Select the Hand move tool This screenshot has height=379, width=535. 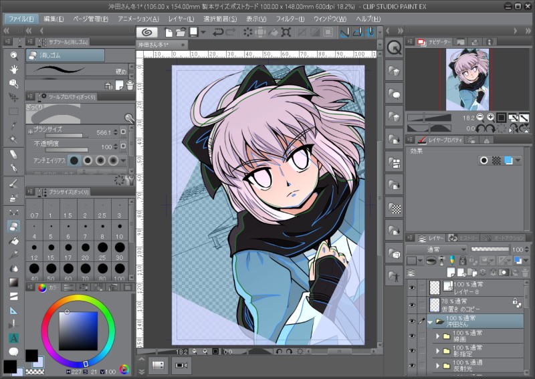point(13,70)
